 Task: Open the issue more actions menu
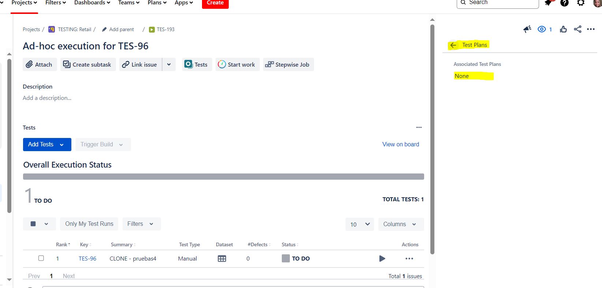[591, 29]
